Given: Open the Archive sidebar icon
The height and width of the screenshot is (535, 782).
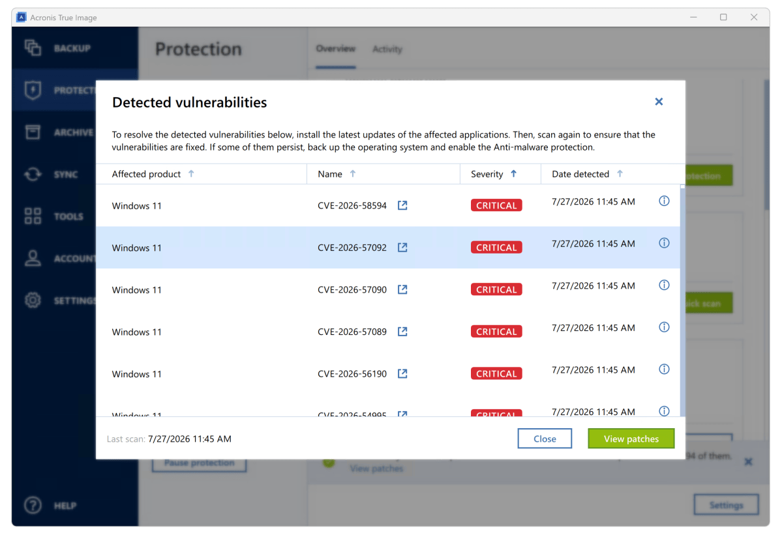Looking at the screenshot, I should (33, 132).
